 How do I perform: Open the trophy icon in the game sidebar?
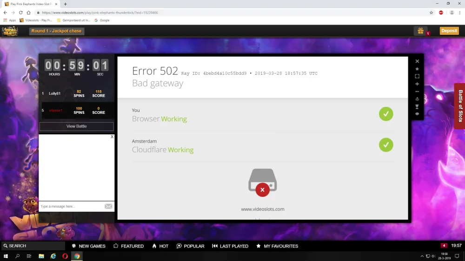coord(417,107)
